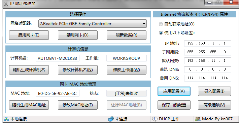The height and width of the screenshot is (123, 239).
Task: Select 自动获取地址 radio option
Action: click(161, 24)
